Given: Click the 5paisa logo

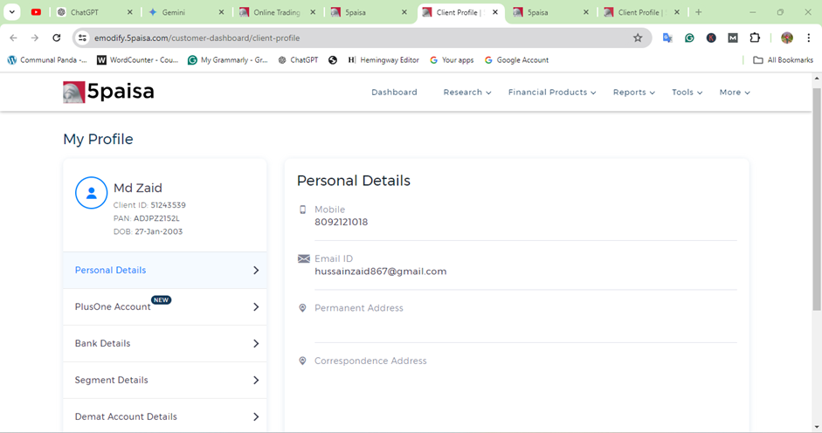Looking at the screenshot, I should click(108, 92).
